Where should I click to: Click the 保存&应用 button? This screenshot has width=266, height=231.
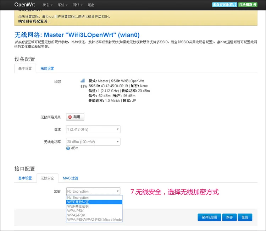coord(209,217)
